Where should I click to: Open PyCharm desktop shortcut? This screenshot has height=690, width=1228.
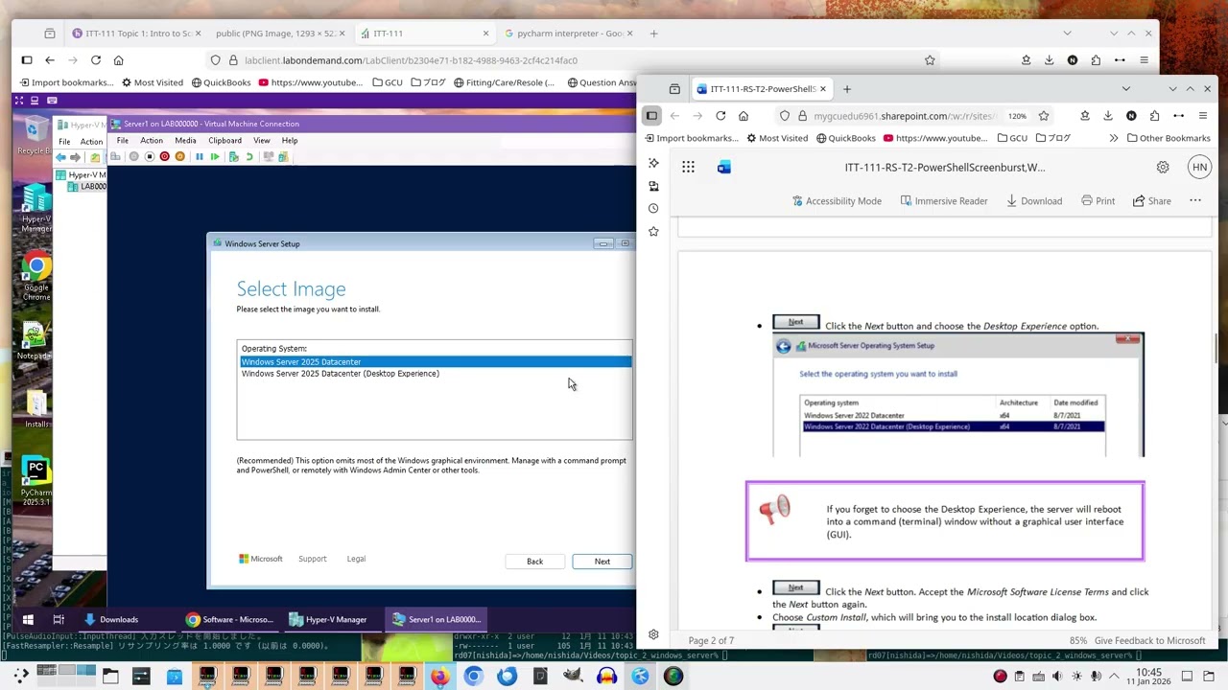click(36, 482)
